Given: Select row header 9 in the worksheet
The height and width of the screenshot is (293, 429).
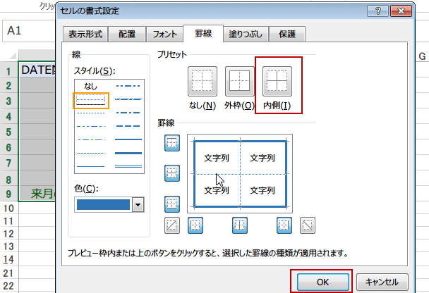Looking at the screenshot, I should (x=8, y=194).
